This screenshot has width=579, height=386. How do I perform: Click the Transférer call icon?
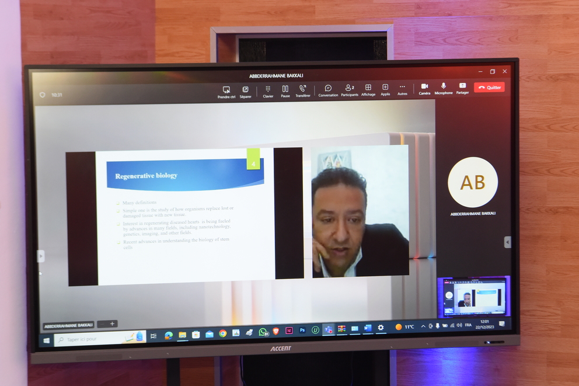[x=303, y=89]
